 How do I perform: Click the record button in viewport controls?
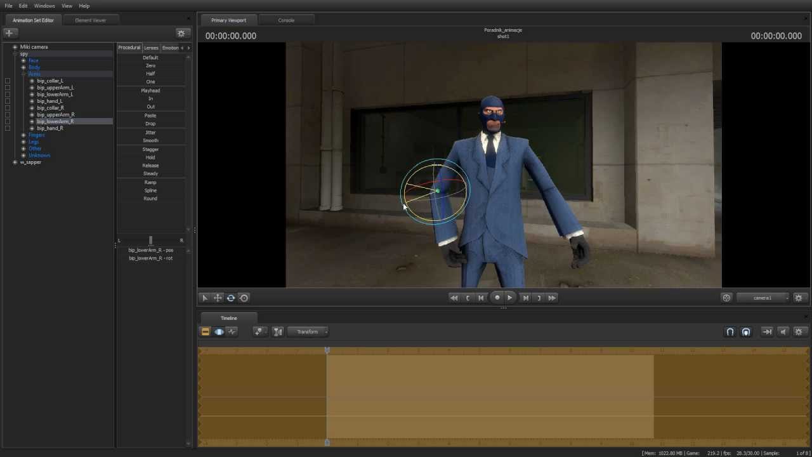click(497, 298)
